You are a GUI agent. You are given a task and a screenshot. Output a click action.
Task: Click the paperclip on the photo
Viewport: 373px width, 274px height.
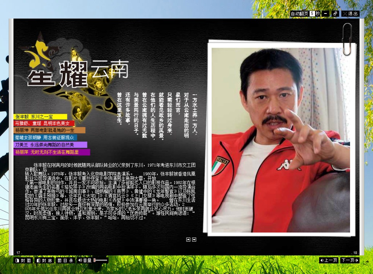(x=347, y=39)
